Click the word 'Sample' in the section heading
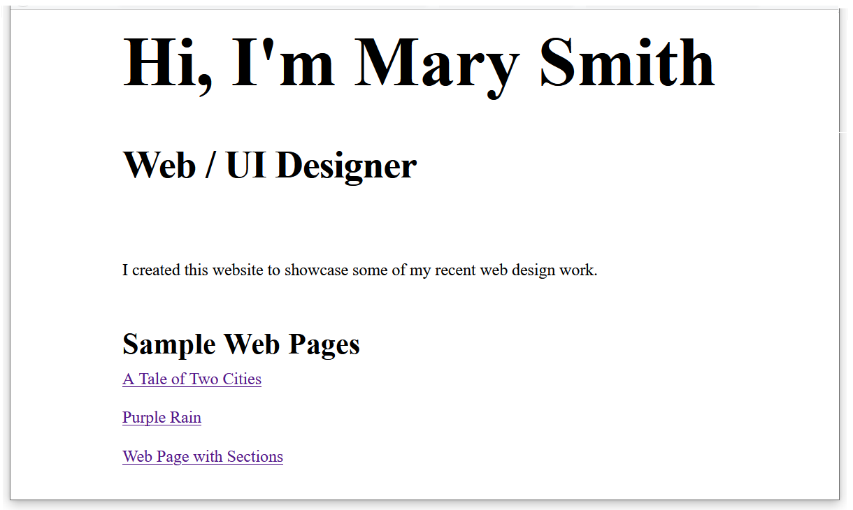This screenshot has height=510, width=853. tap(169, 344)
